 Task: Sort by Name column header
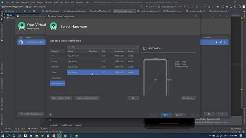point(77,51)
